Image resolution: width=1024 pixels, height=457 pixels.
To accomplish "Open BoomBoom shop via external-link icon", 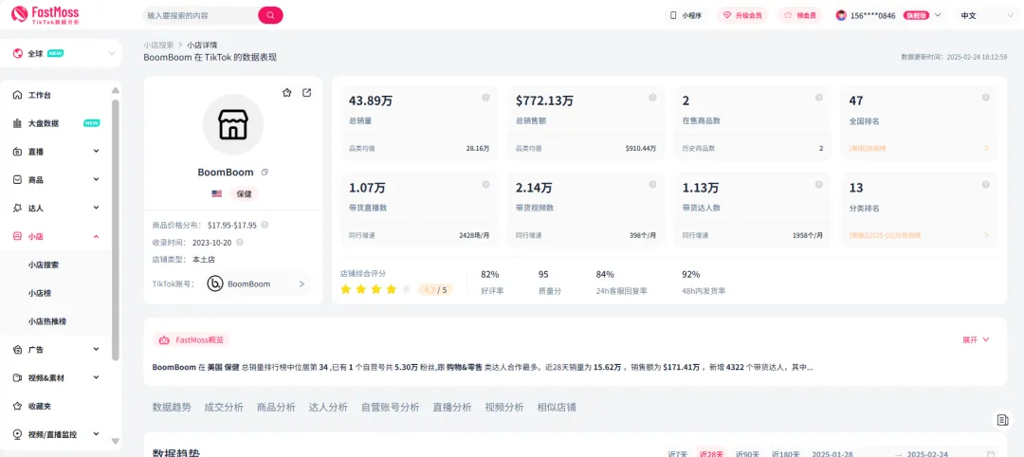I will pyautogui.click(x=307, y=93).
